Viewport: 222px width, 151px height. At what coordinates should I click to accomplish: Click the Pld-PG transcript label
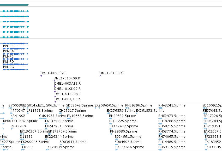click(9, 67)
